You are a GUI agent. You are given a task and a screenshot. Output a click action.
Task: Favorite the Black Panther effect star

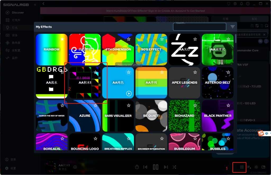pos(228,105)
